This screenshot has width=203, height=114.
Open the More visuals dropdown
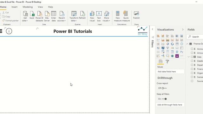point(107,16)
